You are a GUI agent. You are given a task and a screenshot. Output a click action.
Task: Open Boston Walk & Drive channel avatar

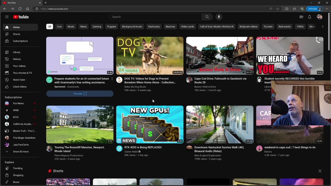tap(189, 80)
